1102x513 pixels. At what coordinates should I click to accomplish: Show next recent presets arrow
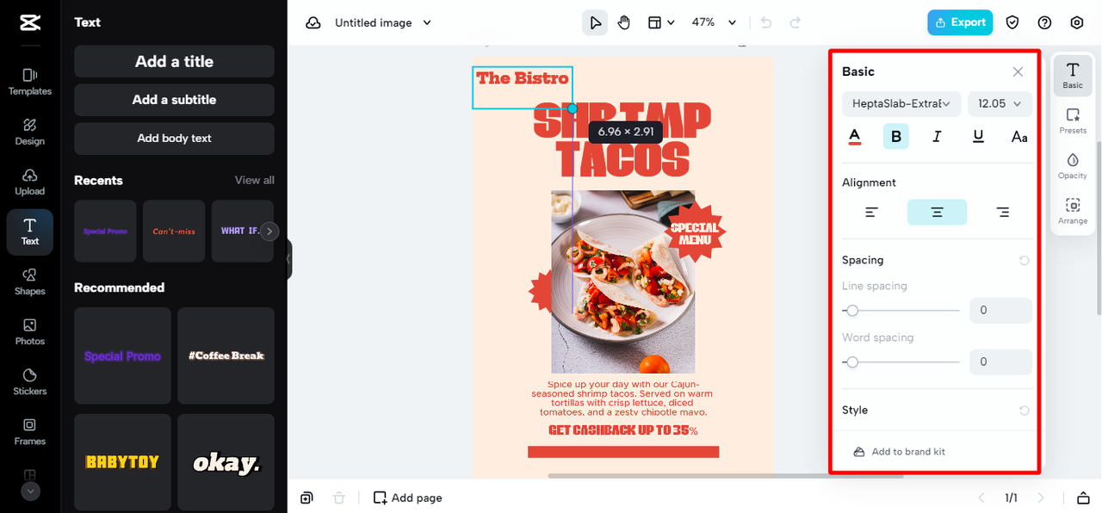269,231
